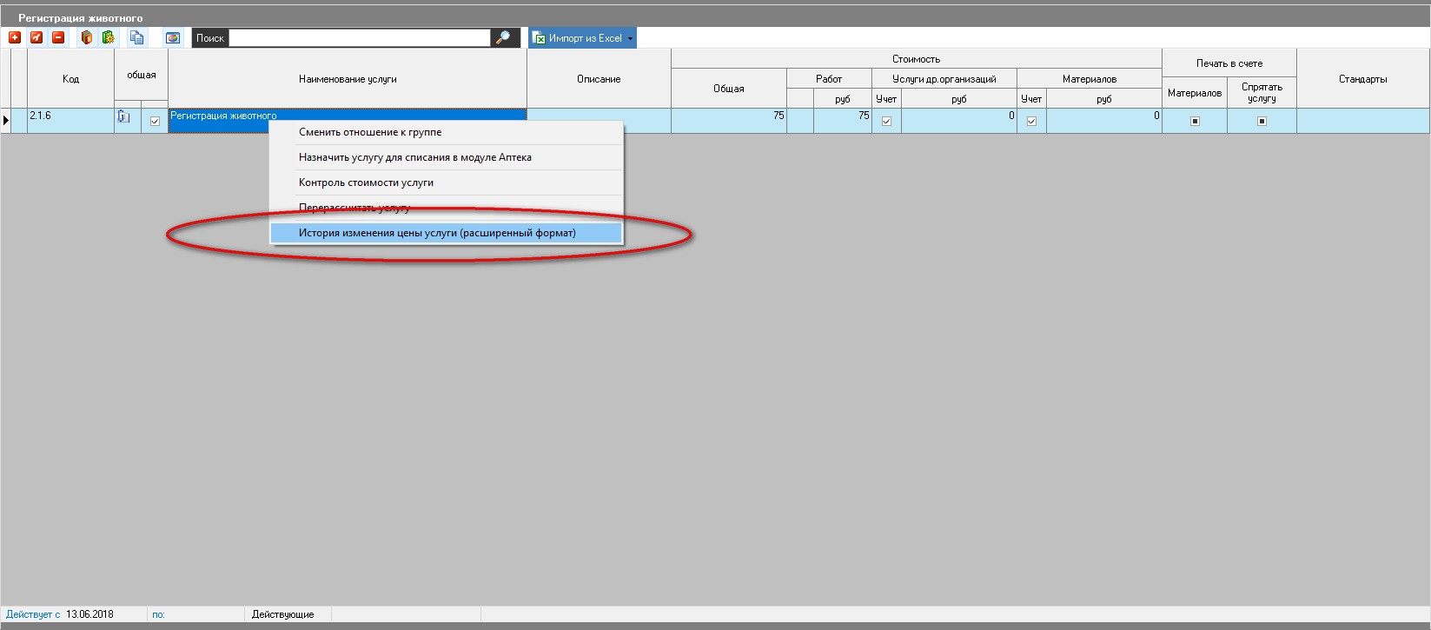This screenshot has height=630, width=1431.
Task: Click the red minus delete-service icon
Action: point(58,37)
